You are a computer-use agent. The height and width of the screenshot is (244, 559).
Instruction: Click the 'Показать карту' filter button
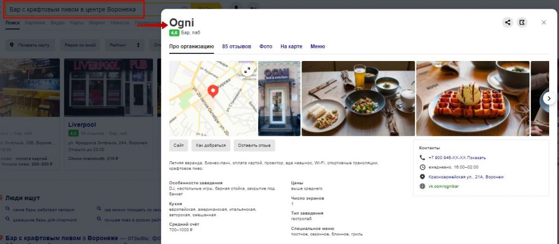click(x=30, y=45)
